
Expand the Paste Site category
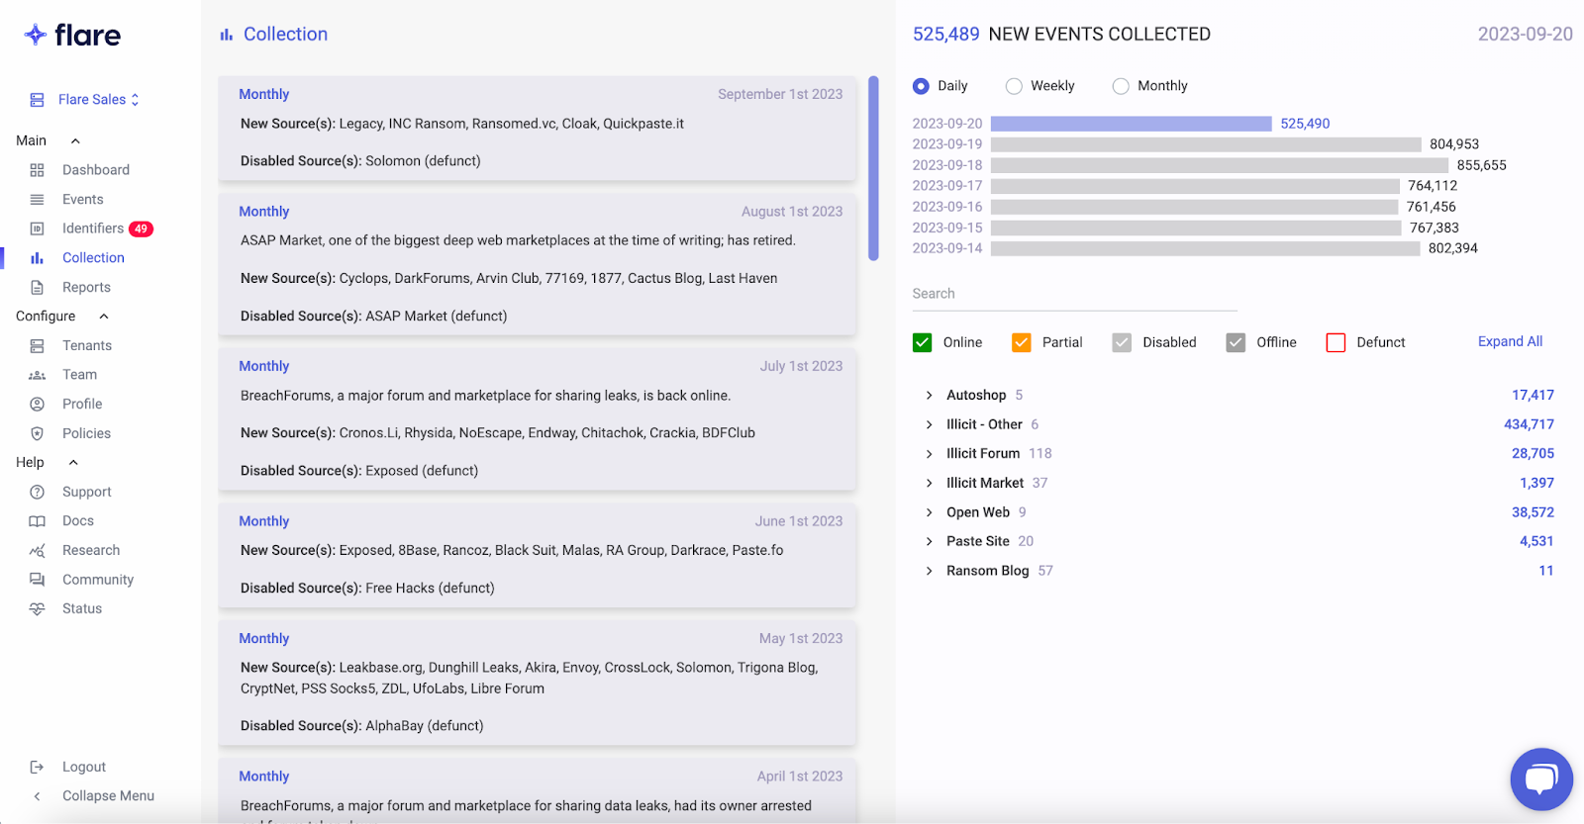pos(929,541)
